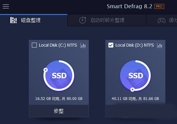Viewport: 177px width, 124px height.
Task: Click the 16.52 GB 可用 capacity text
Action: coord(59,99)
